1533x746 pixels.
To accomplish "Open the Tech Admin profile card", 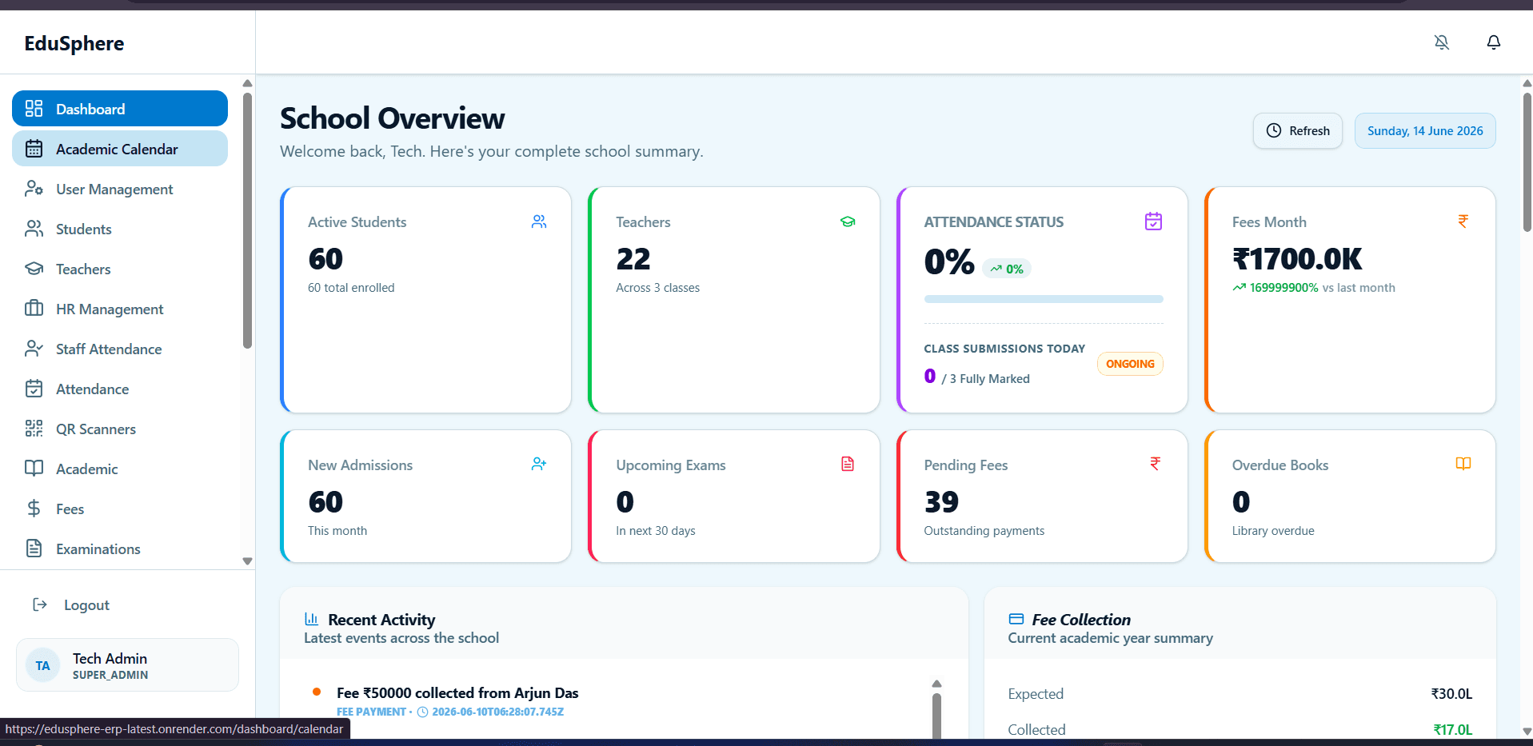I will click(x=127, y=665).
